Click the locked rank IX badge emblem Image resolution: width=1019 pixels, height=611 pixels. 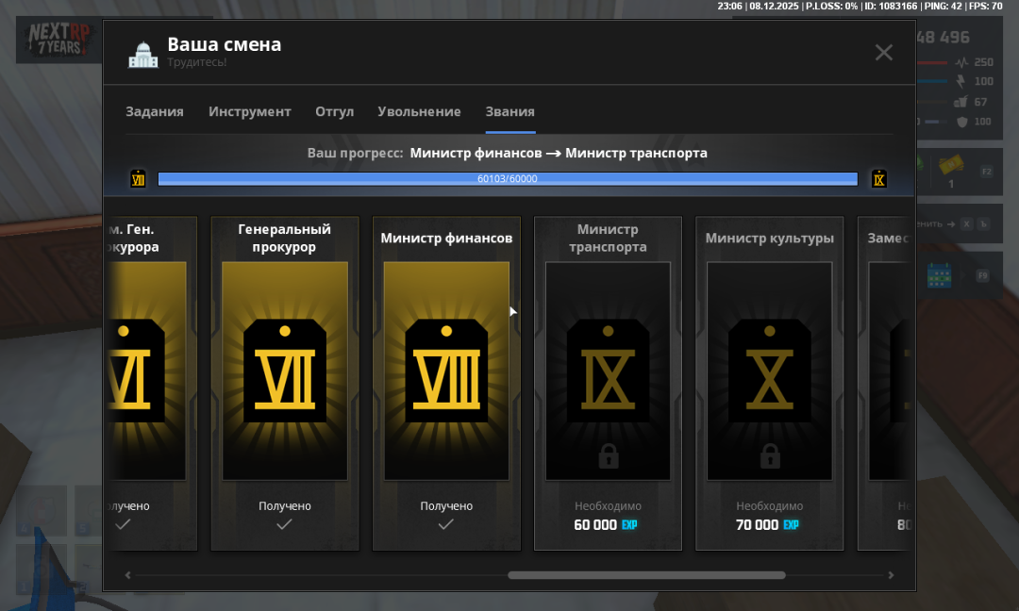click(608, 371)
